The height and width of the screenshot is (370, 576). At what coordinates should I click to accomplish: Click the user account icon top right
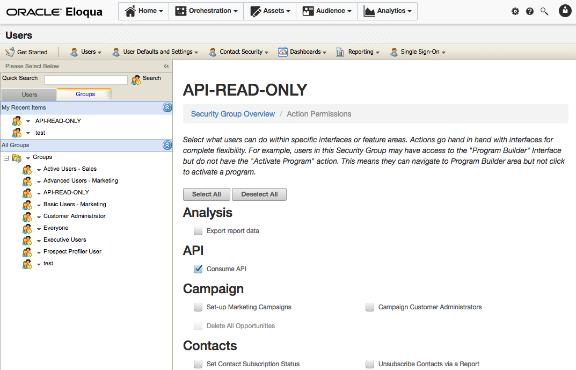coord(565,10)
